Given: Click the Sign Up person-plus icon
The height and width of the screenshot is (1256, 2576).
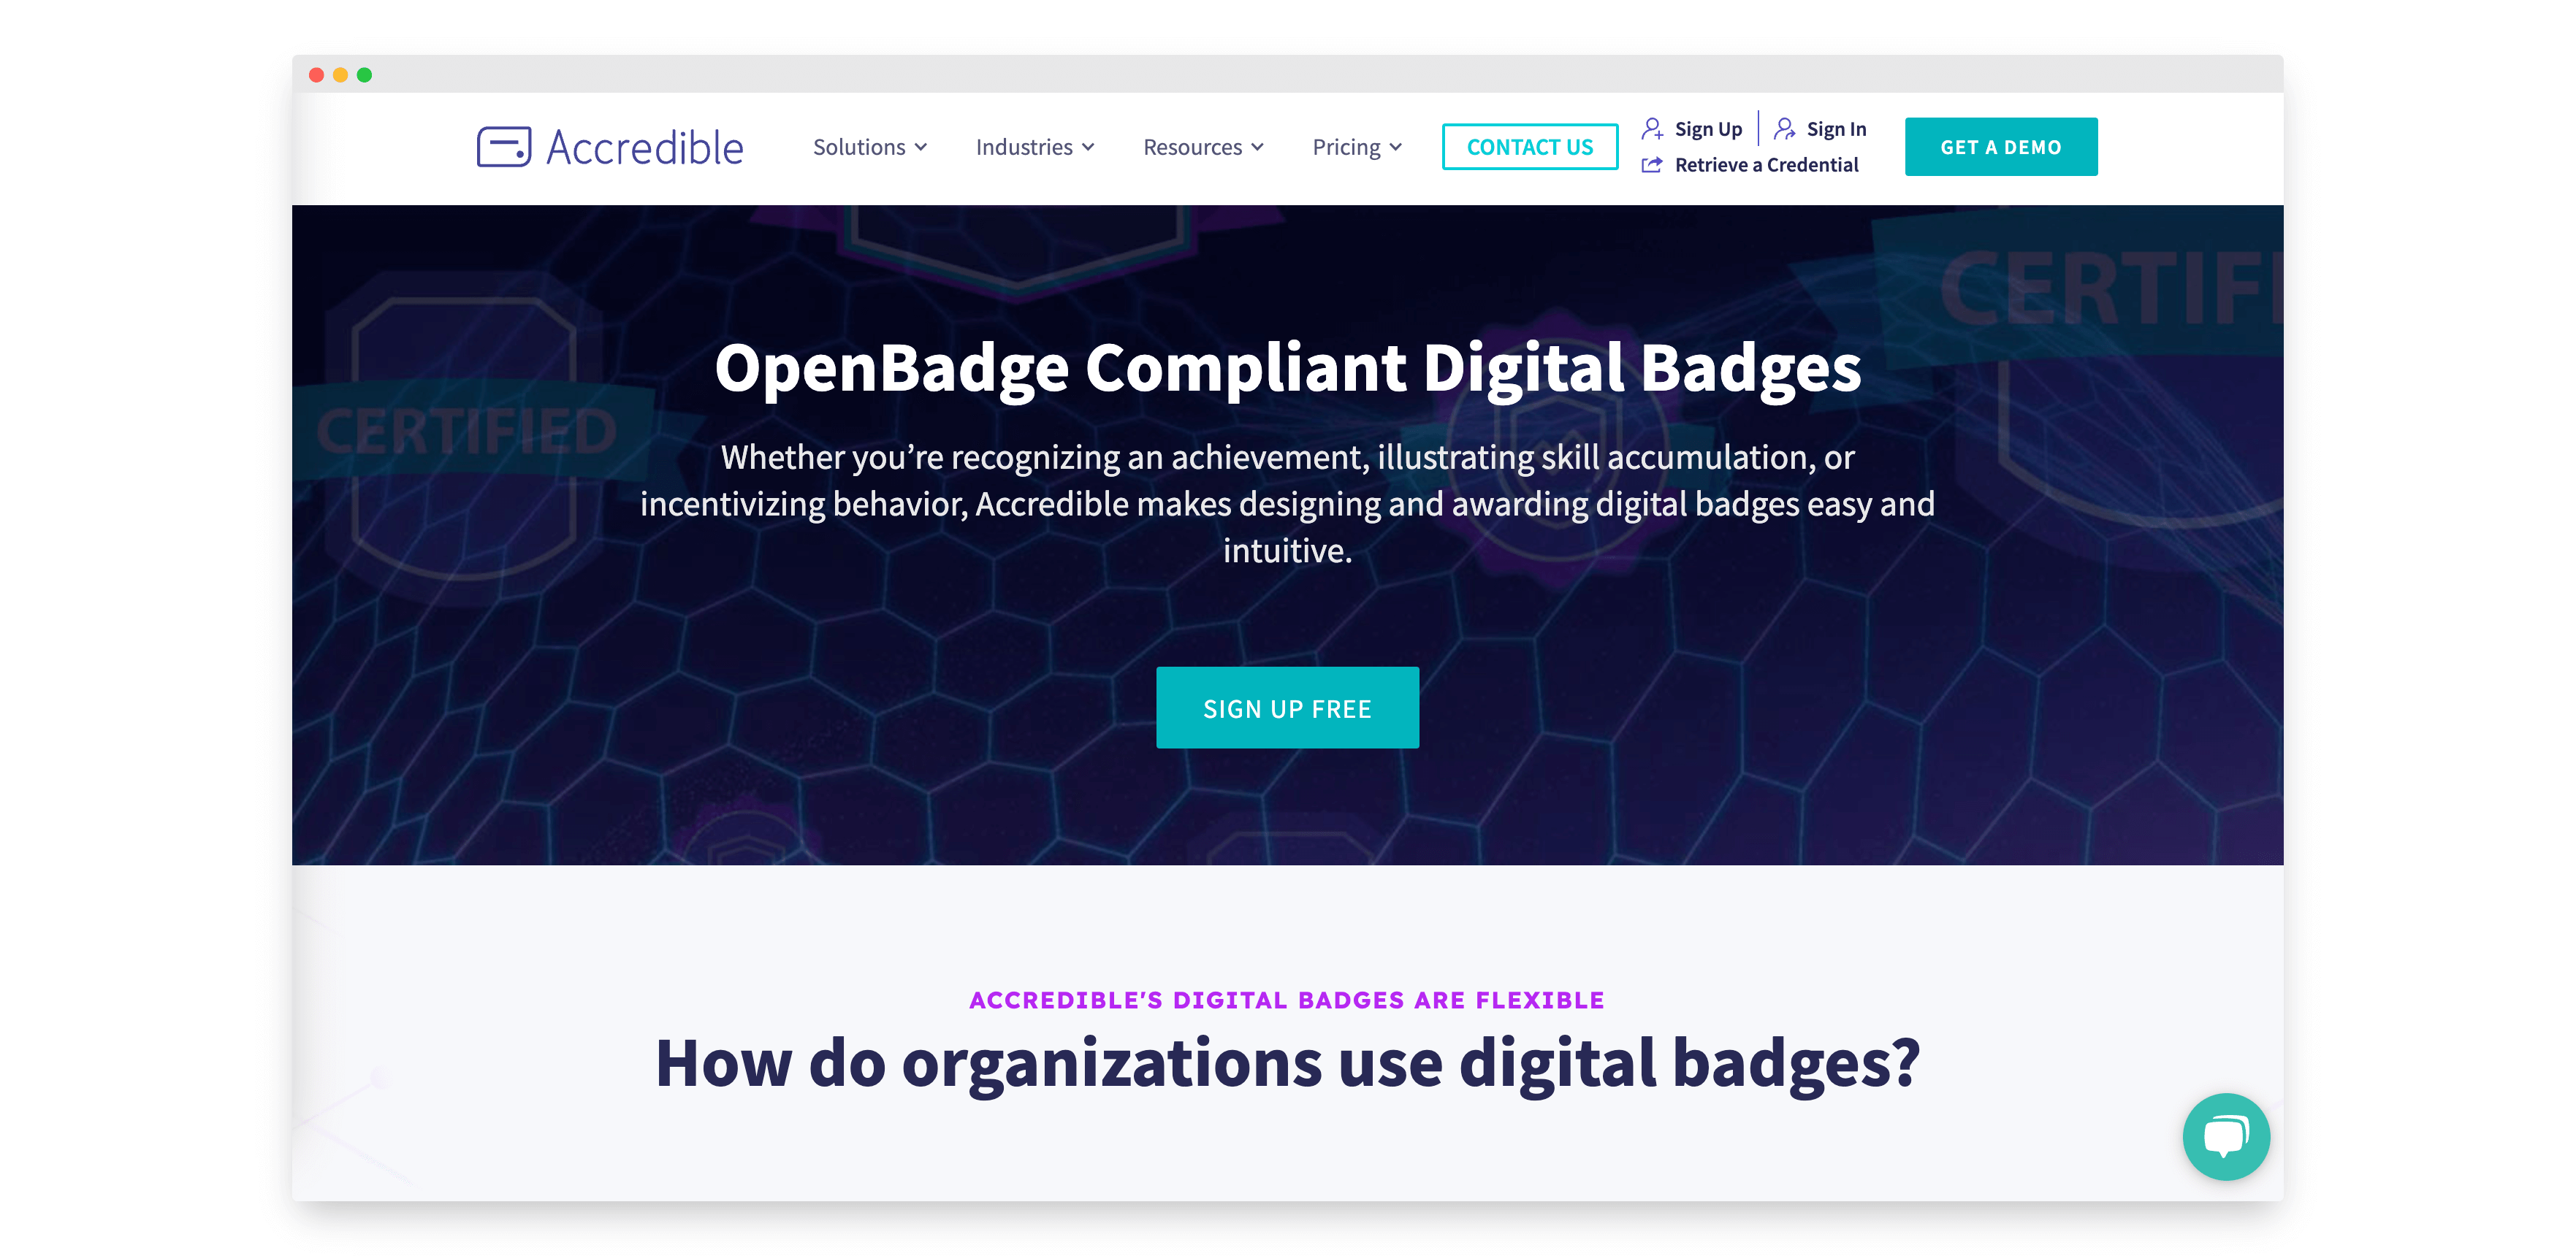Looking at the screenshot, I should (1652, 129).
